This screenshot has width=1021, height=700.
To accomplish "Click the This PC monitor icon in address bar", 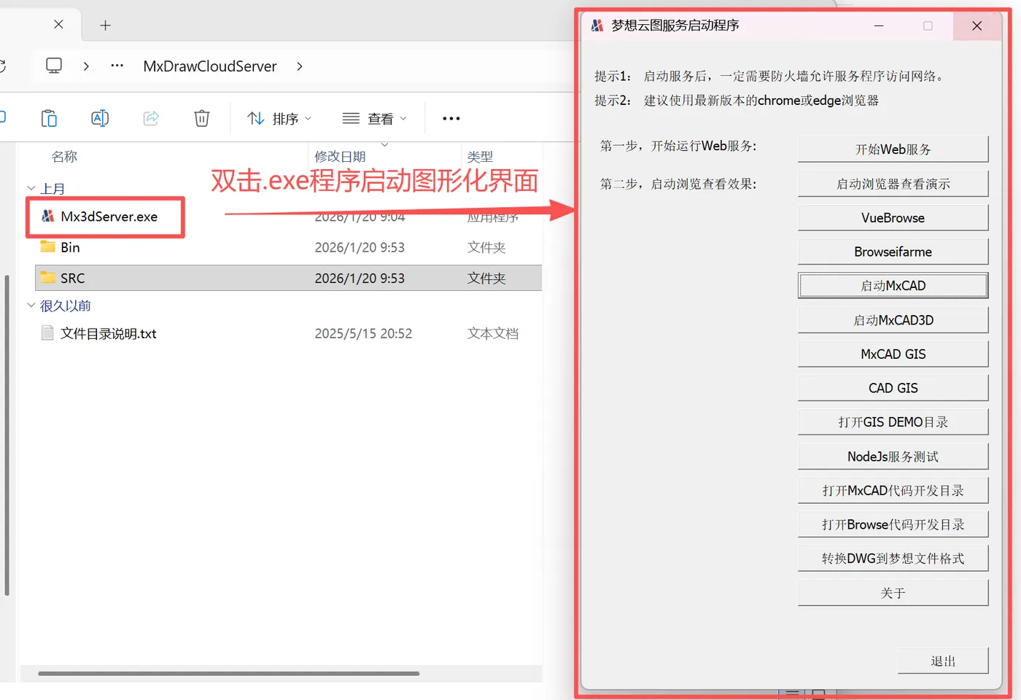I will (x=54, y=66).
